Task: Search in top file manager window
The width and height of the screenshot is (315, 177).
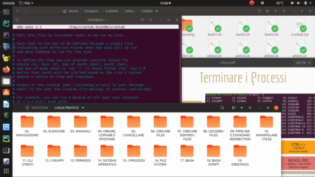Action: coord(259,11)
